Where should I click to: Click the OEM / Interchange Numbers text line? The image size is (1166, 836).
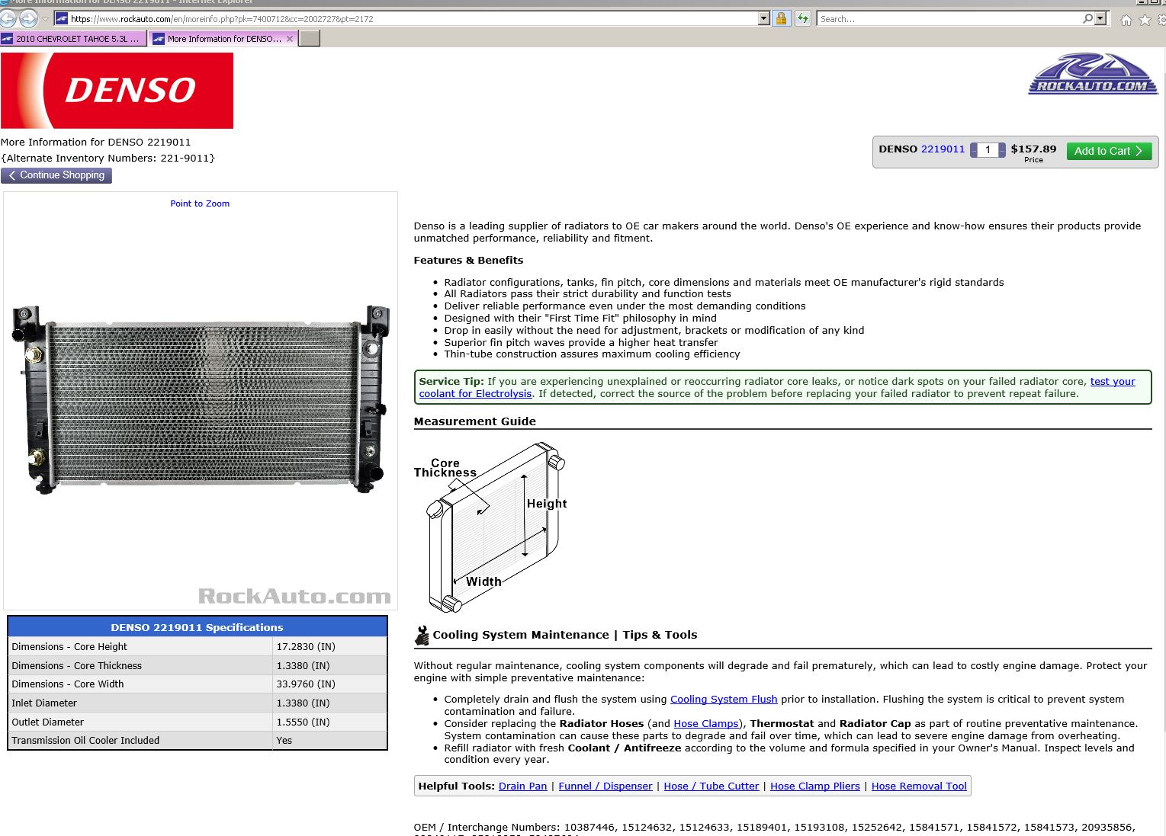pyautogui.click(x=774, y=828)
